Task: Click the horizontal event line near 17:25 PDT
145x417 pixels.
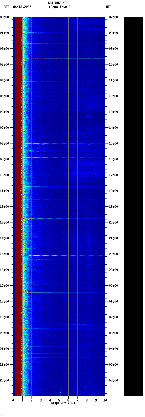Action: (64, 292)
